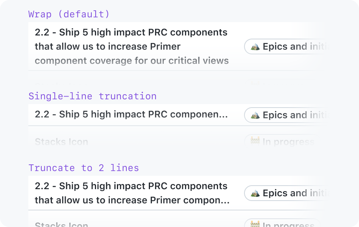Viewport: 359px width, 227px height.
Task: Click the Truncate to 2 lines heading
Action: (x=84, y=168)
